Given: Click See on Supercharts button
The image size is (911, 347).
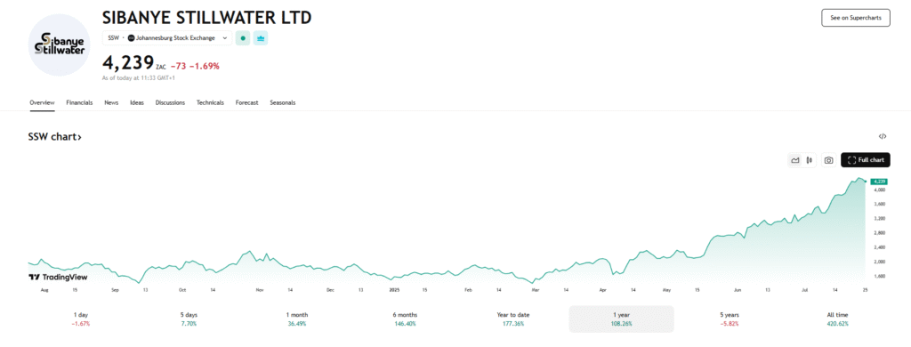Looking at the screenshot, I should click(x=855, y=18).
